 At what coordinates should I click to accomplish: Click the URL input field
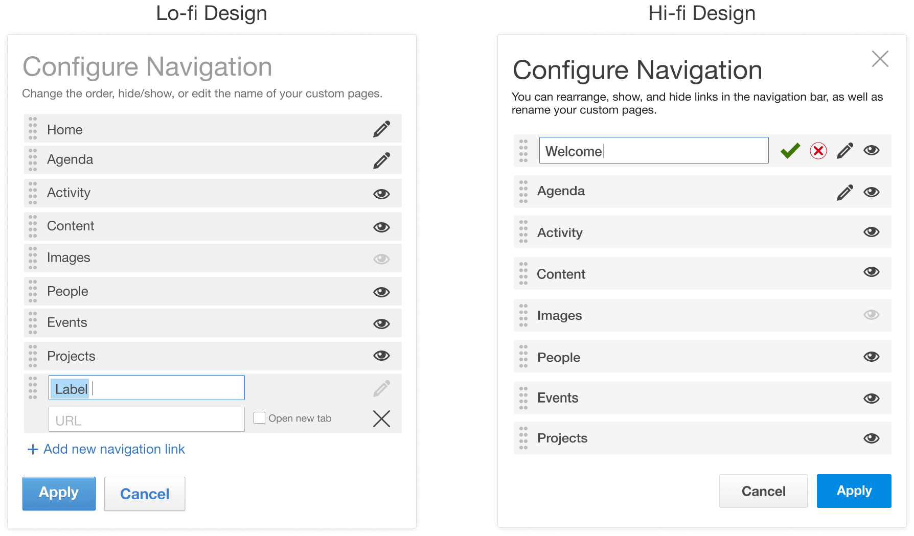point(146,419)
